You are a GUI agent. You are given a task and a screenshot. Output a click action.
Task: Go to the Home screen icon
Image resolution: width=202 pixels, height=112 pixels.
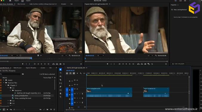(10, 1)
